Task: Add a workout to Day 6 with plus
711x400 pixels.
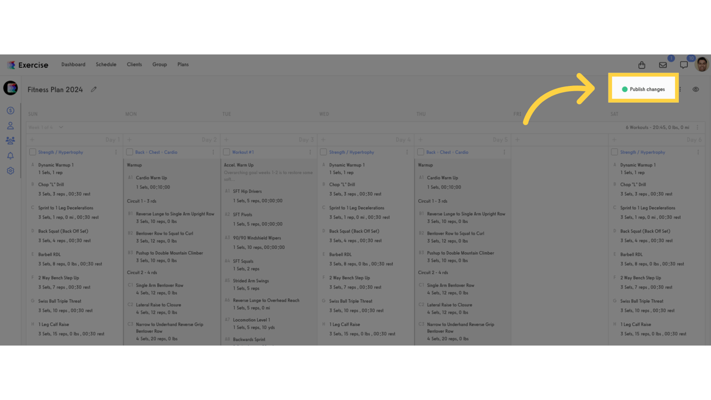Action: 614,140
